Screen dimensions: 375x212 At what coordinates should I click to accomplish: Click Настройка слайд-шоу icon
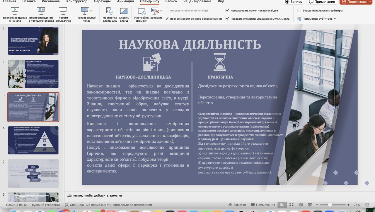(x=110, y=12)
